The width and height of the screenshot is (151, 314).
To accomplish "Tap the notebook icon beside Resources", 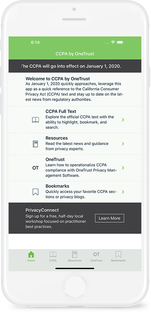I will [35, 144].
